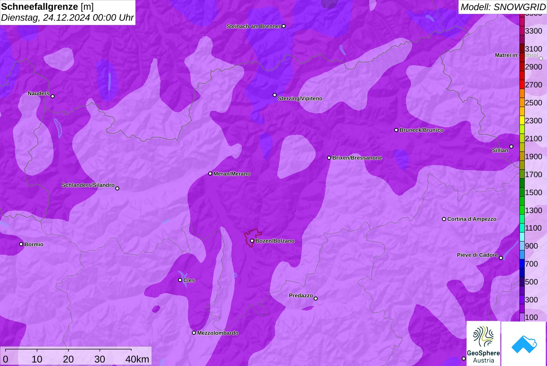Click the Nauders location marker

[53, 96]
